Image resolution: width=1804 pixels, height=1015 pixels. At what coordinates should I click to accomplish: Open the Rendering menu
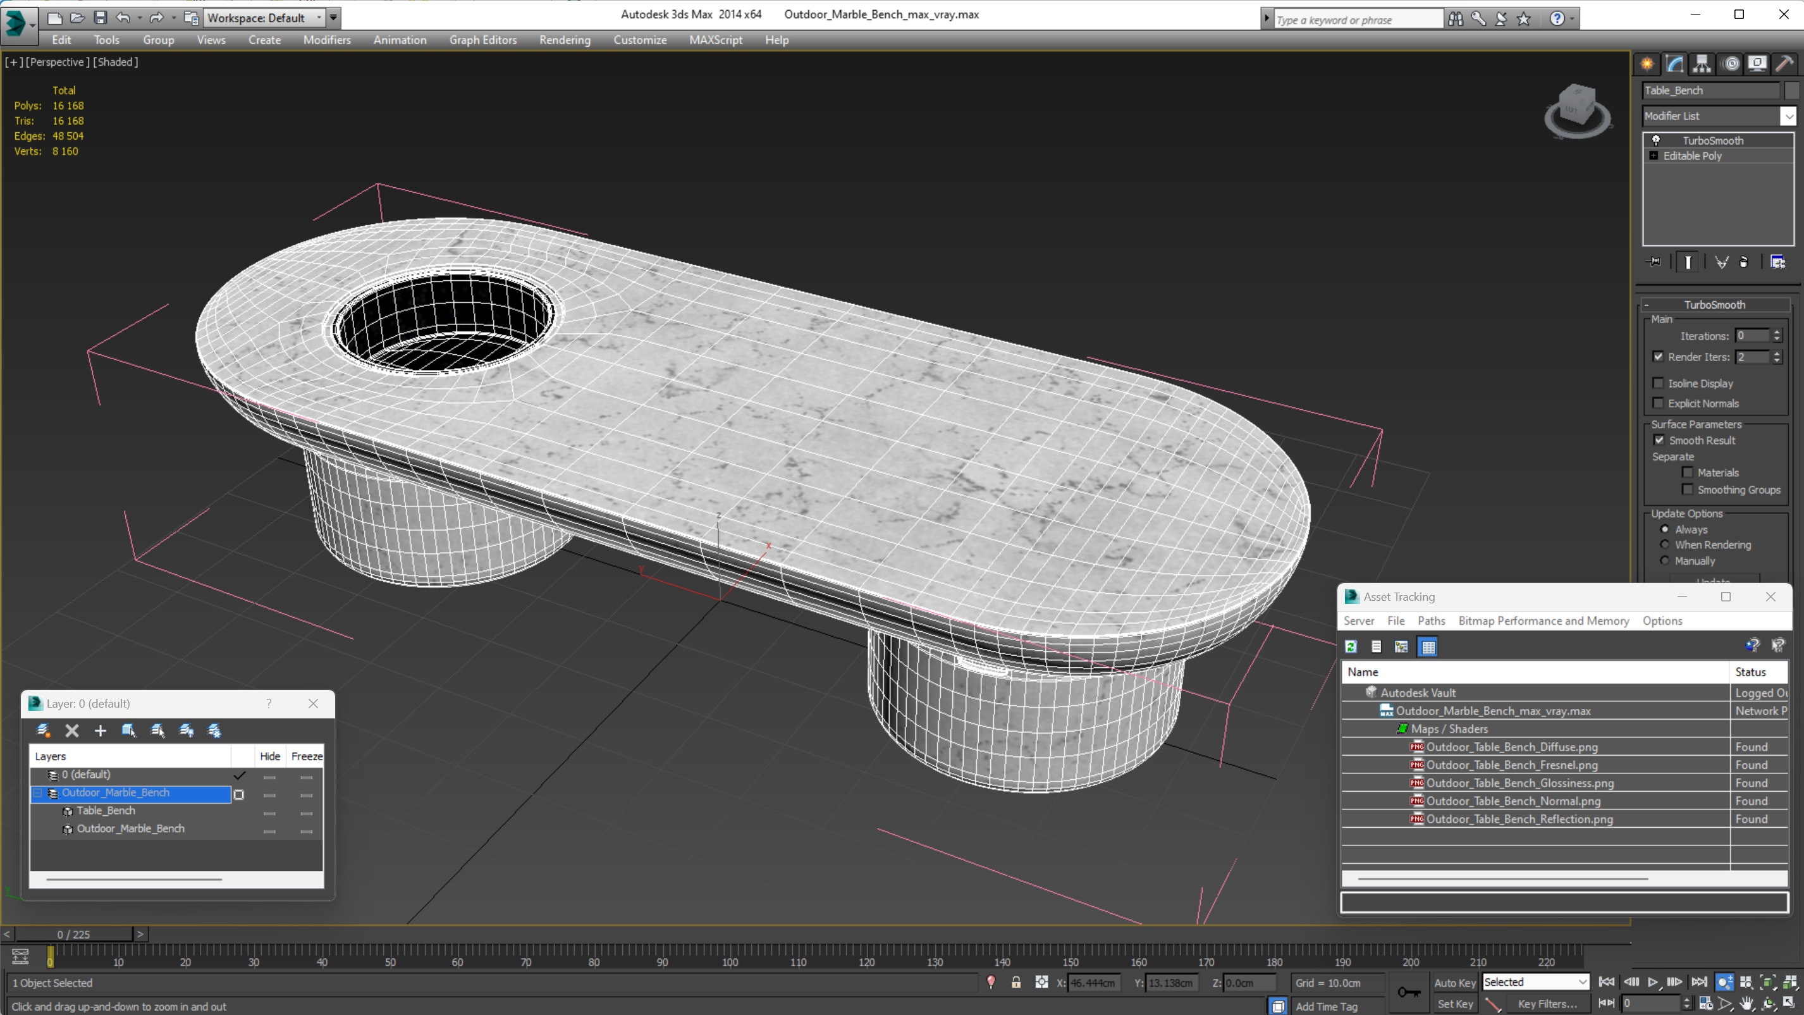pos(565,40)
